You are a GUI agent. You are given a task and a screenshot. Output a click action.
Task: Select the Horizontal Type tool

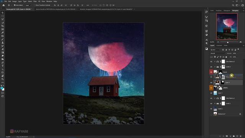3,66
